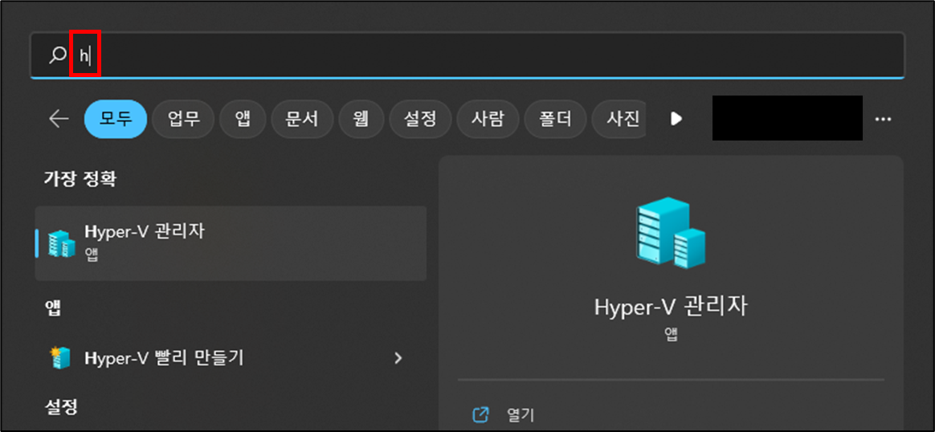Open the three-dot more options menu
Viewport: 935px width, 432px height.
pyautogui.click(x=883, y=119)
